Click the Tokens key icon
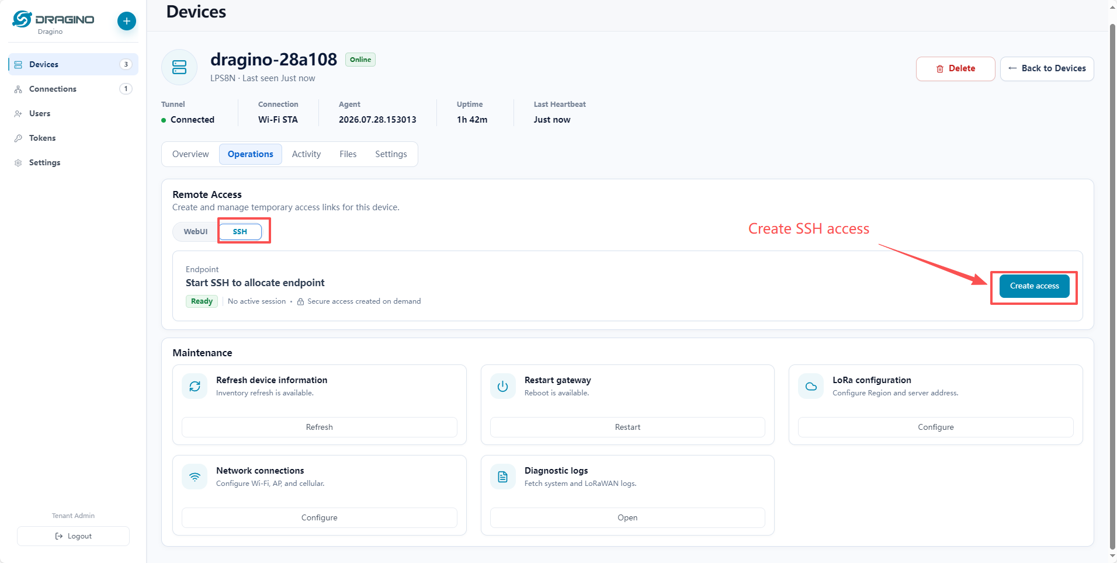 click(x=18, y=138)
